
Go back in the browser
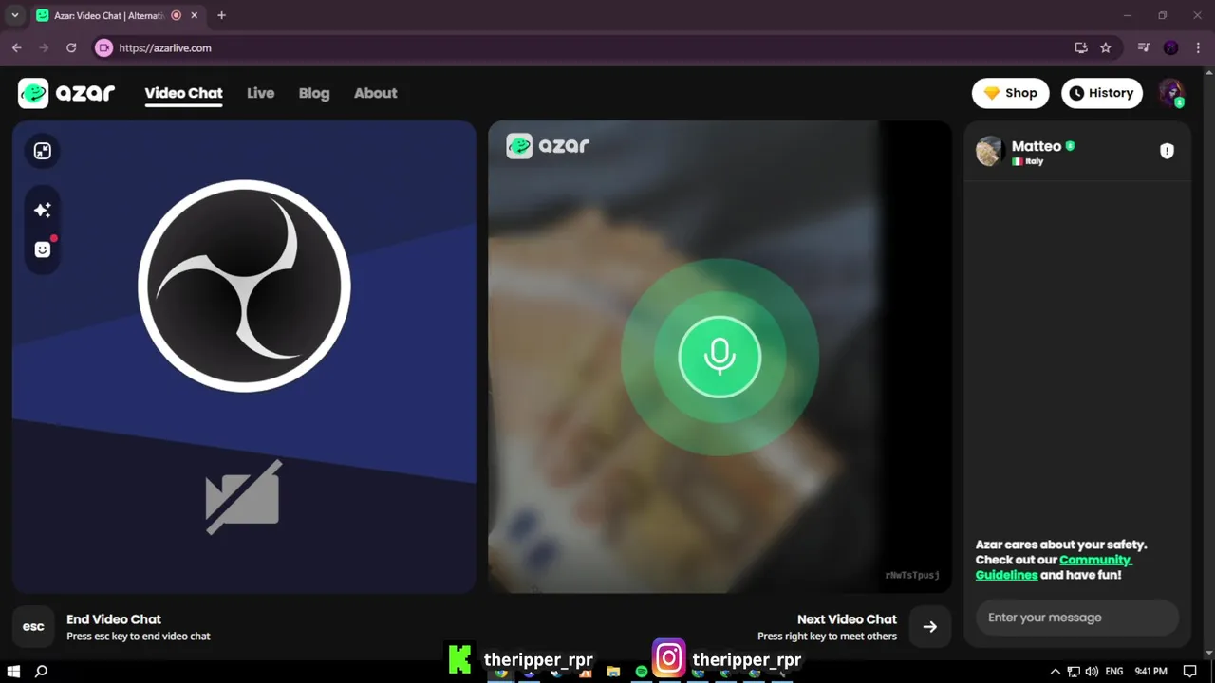click(17, 47)
